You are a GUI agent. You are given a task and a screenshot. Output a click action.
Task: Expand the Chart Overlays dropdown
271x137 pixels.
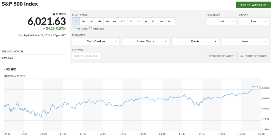96,41
